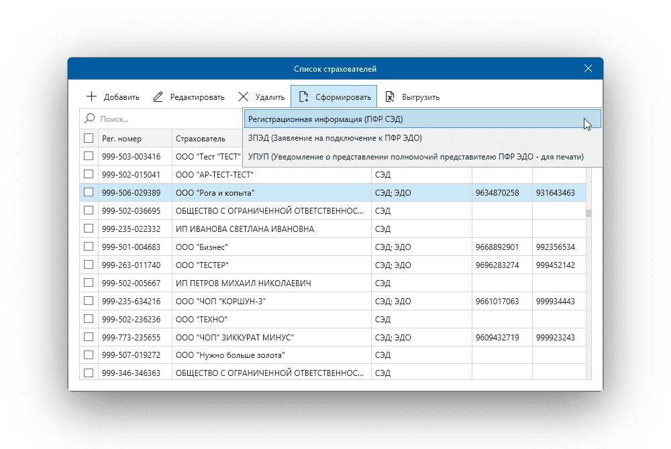Click the pencil icon for Редактировать
Image resolution: width=671 pixels, height=449 pixels.
tap(158, 97)
